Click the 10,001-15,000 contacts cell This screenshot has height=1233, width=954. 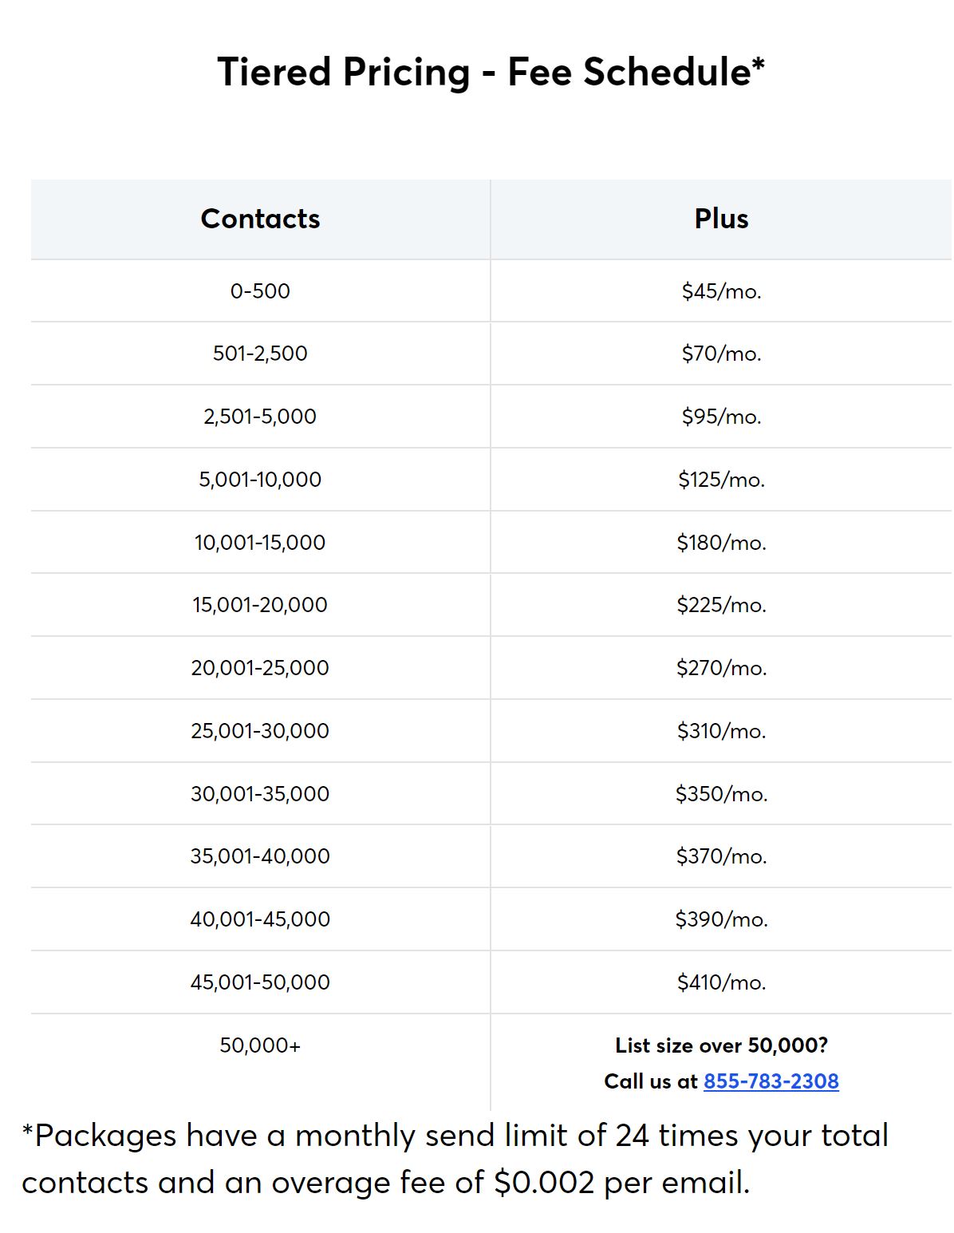point(260,543)
